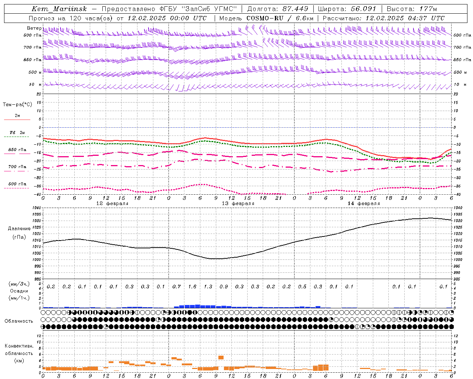Click the '2м' temperature legend entry
Viewport: 473px width, 379px height.
(17, 116)
